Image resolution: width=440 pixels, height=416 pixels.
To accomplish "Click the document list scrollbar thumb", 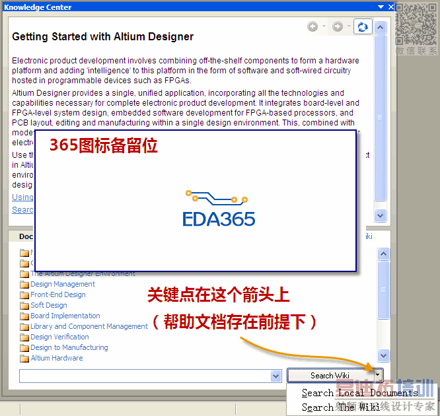I will pos(383,290).
